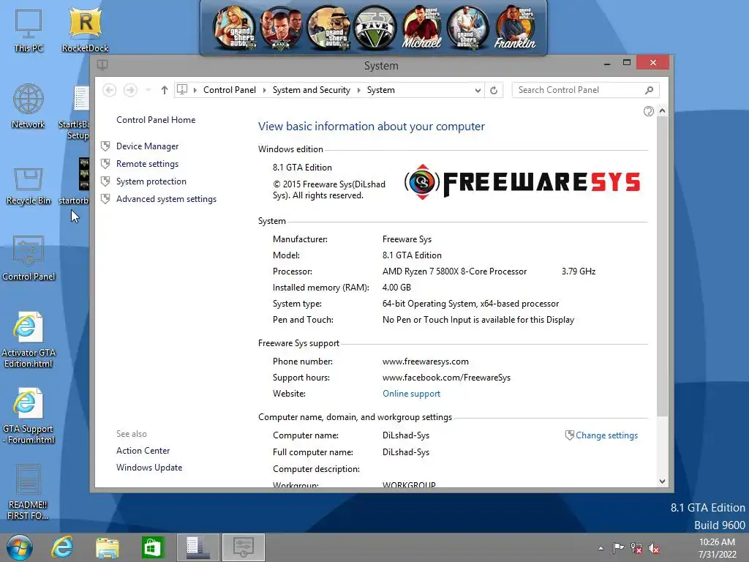This screenshot has height=562, width=749.
Task: Open the Control Panel desktop shortcut
Action: tap(29, 258)
